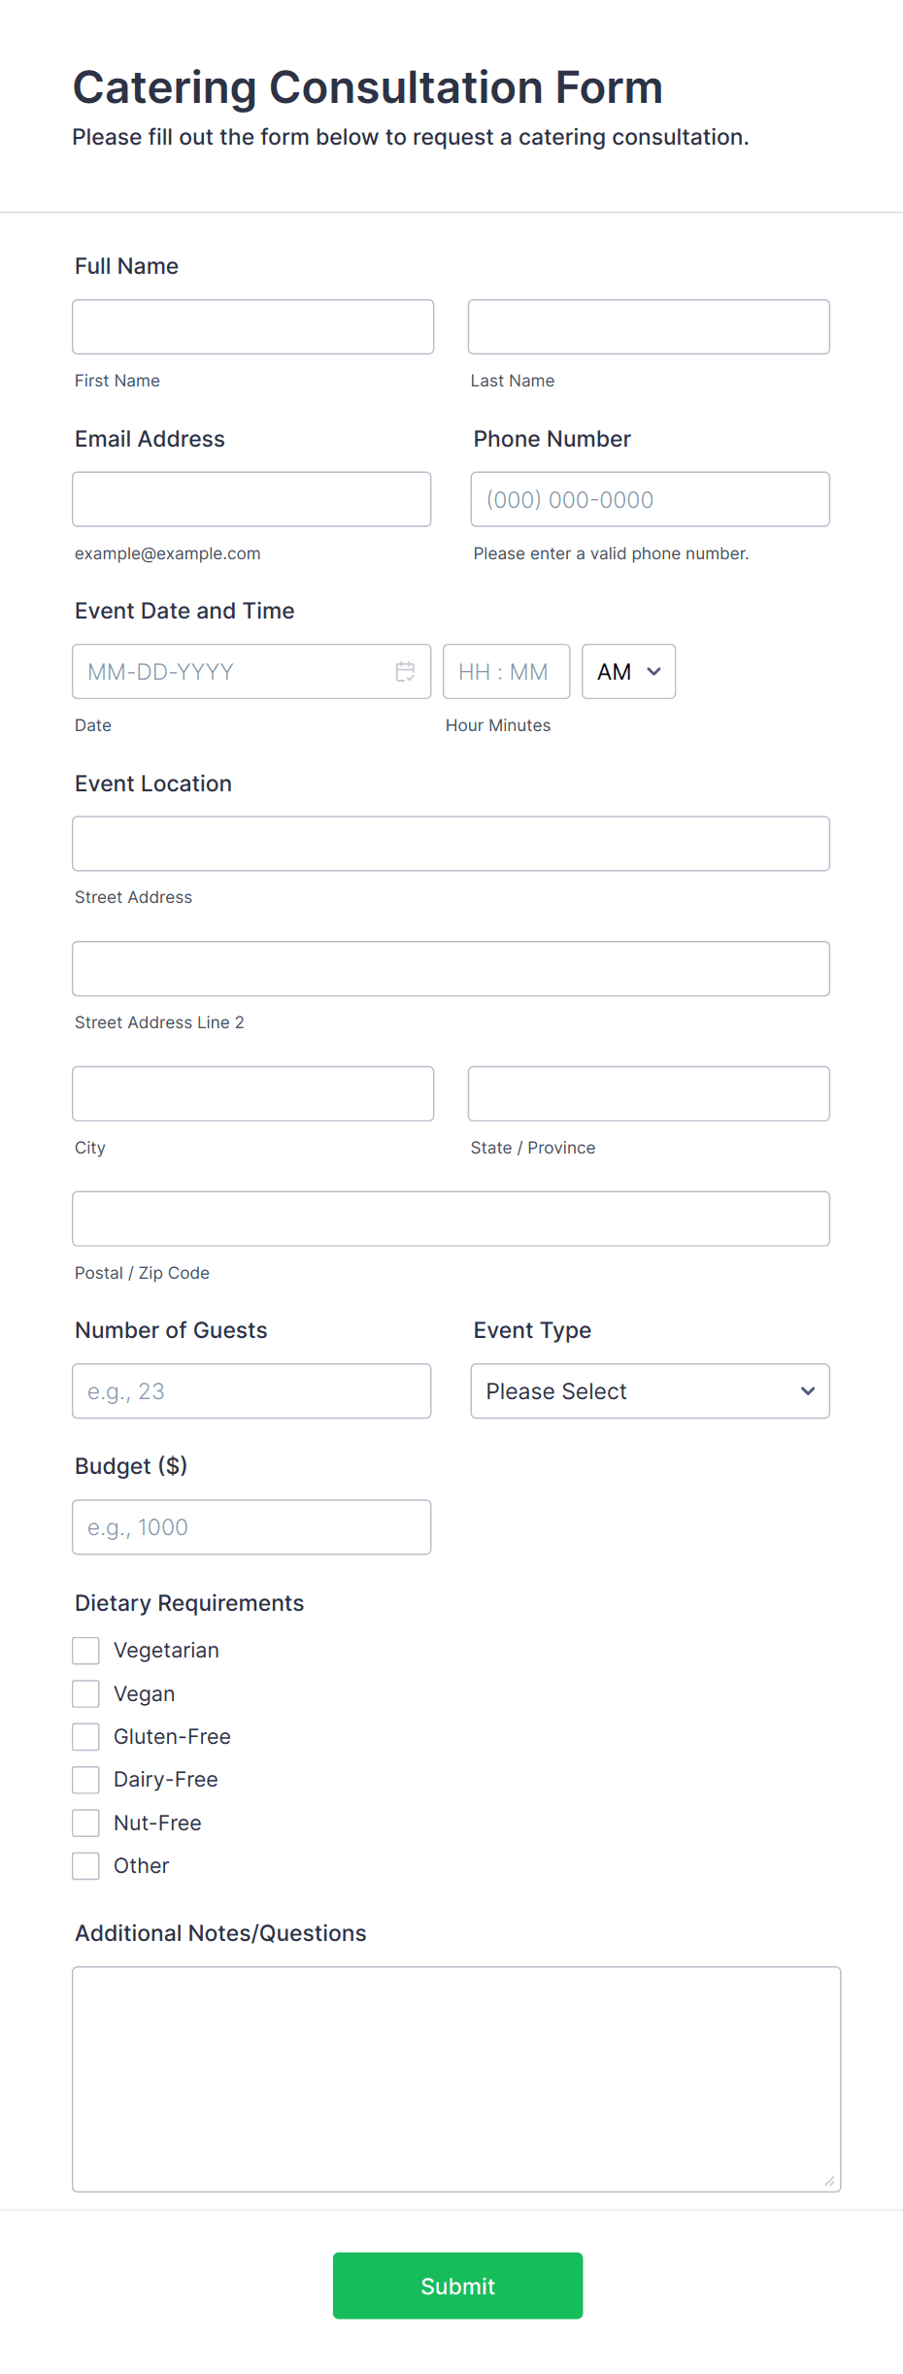
Task: Select the Gluten-Free checkbox
Action: pos(85,1736)
